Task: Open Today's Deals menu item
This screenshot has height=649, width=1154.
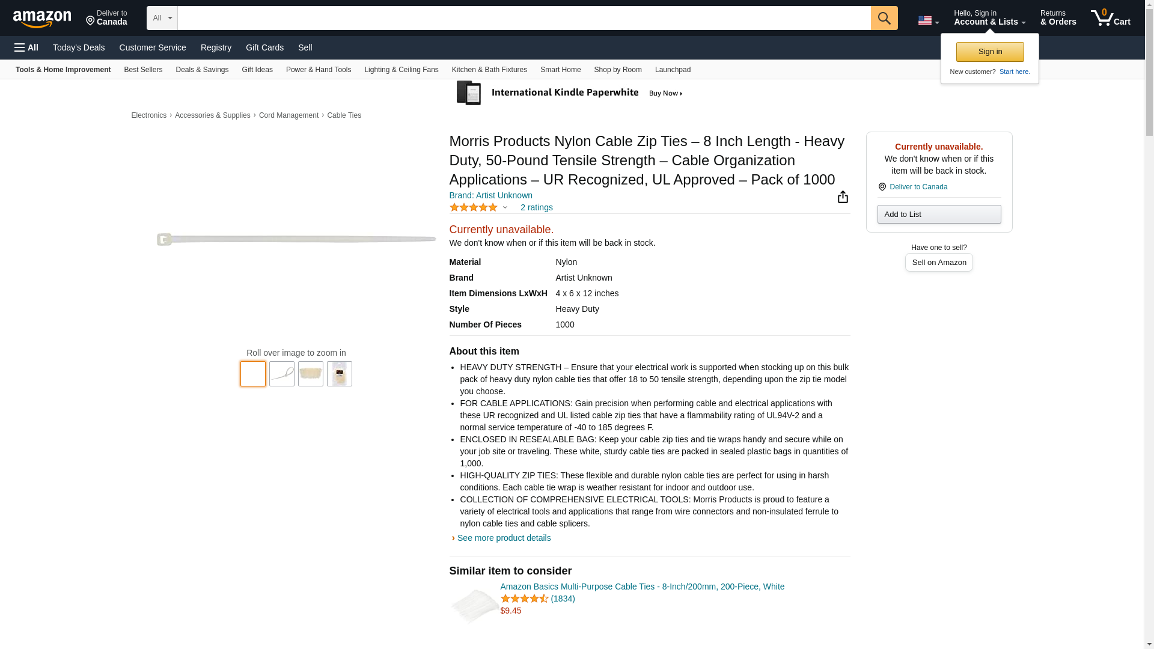Action: 79,47
